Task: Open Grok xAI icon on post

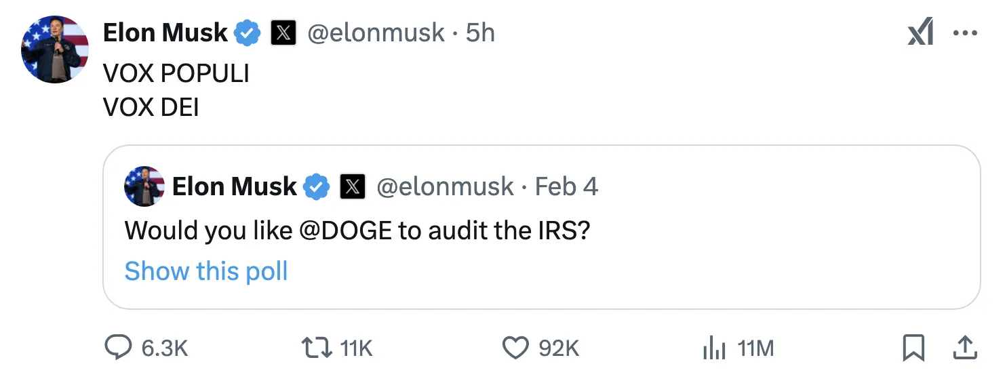Action: point(920,33)
